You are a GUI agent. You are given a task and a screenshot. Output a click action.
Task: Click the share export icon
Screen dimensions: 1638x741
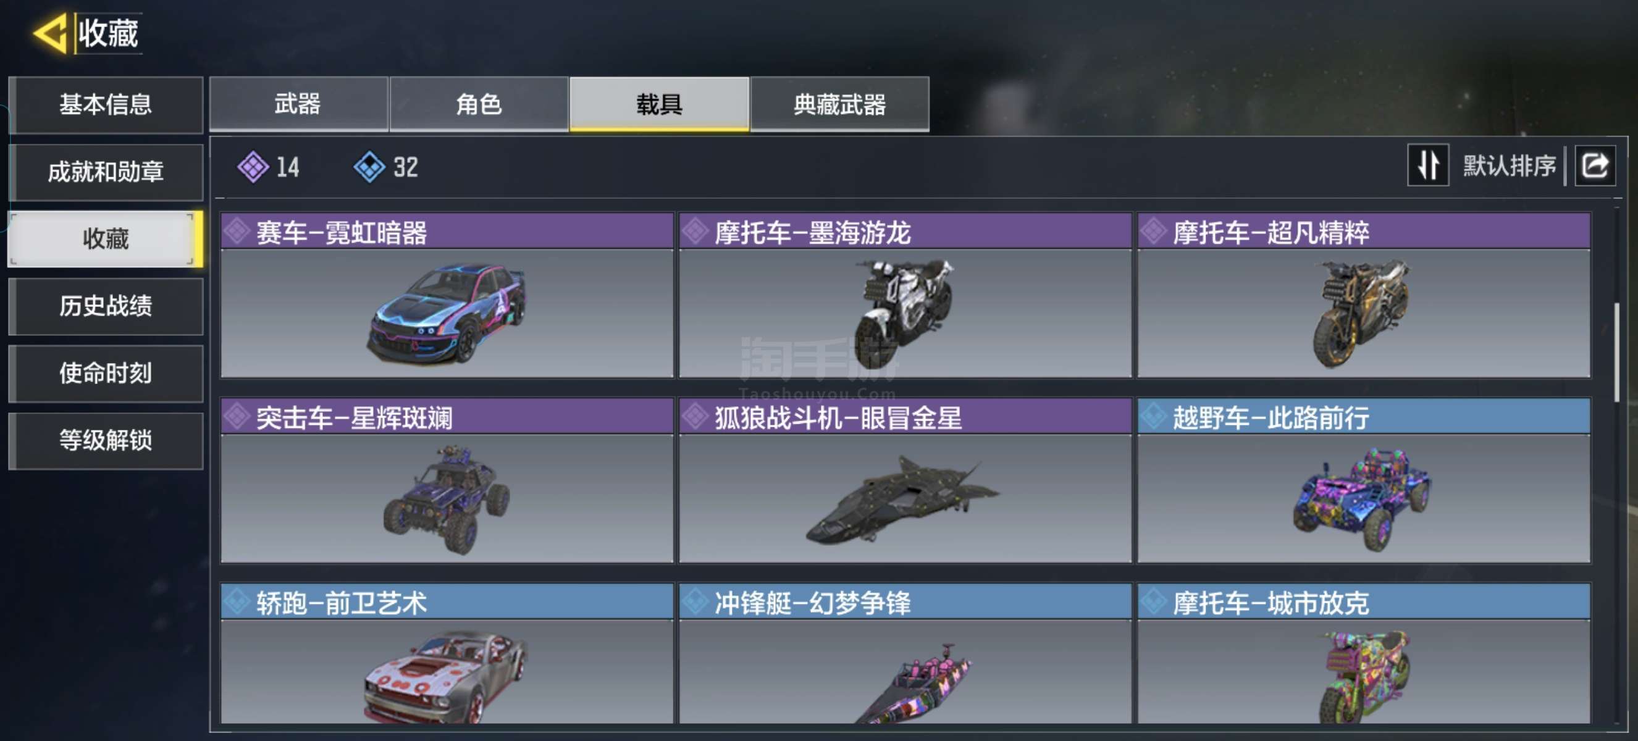coord(1594,166)
